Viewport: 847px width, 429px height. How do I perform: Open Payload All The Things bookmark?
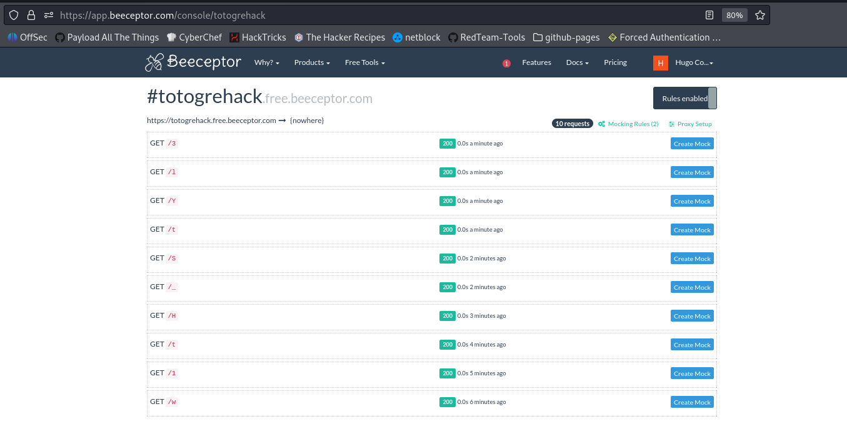pos(107,37)
